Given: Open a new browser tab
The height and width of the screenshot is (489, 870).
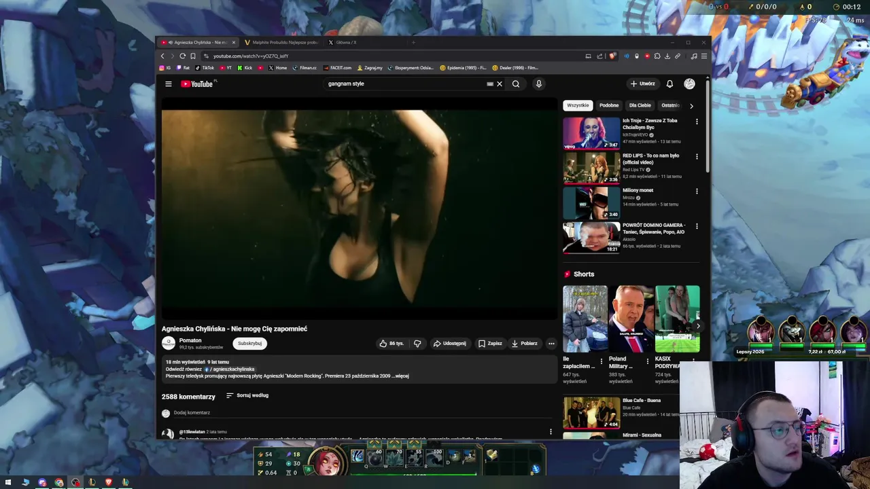Looking at the screenshot, I should (x=413, y=42).
